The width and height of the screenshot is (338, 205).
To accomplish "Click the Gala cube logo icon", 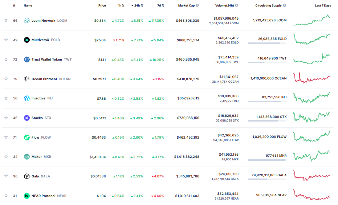I will point(27,176).
